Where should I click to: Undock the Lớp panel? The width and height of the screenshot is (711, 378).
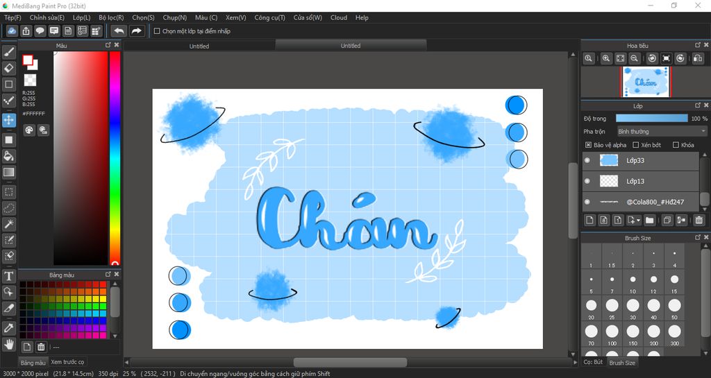[697, 105]
